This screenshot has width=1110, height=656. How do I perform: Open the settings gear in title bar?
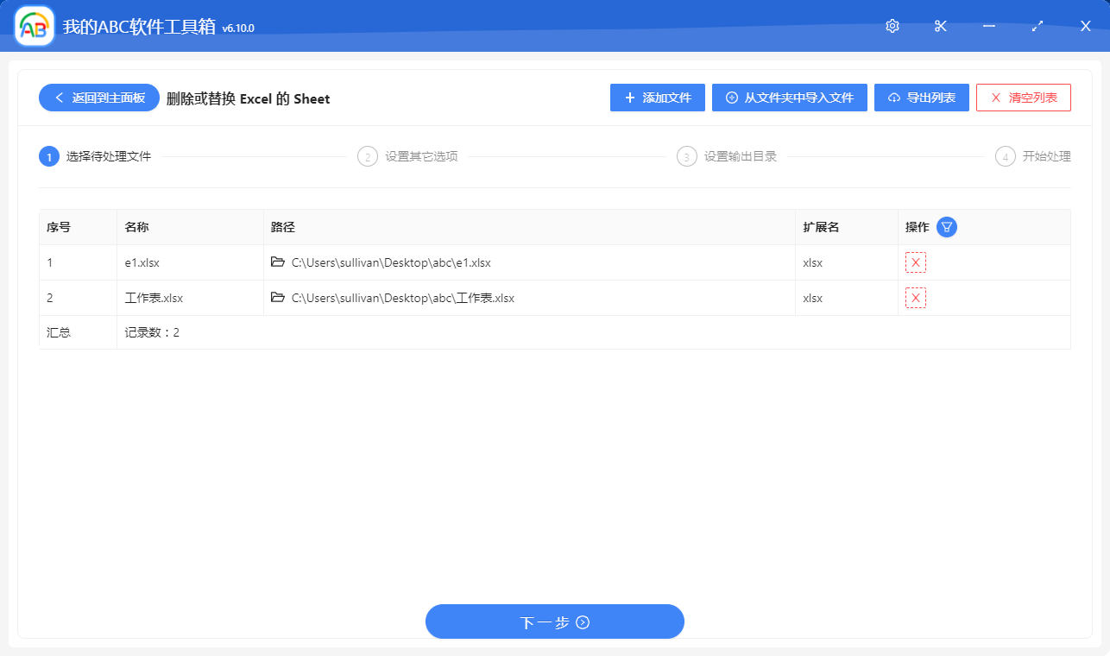(892, 26)
